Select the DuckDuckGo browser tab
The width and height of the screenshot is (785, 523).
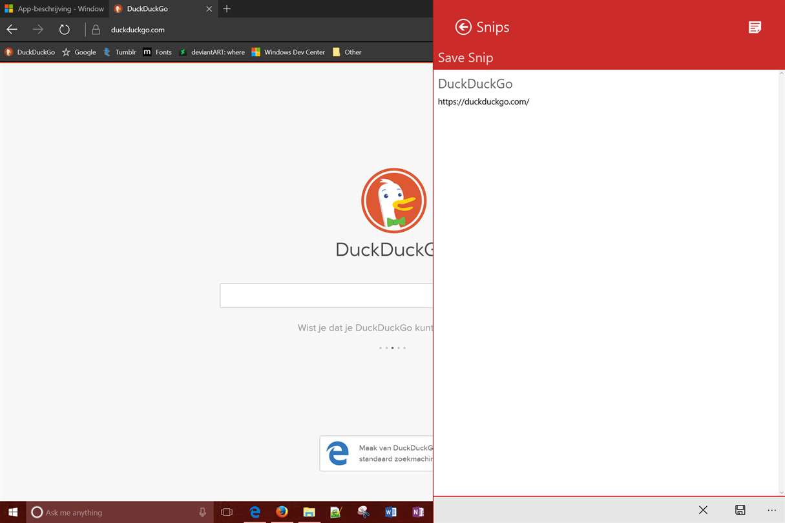163,9
